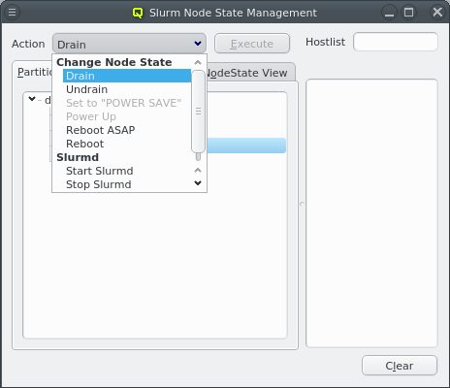Click the empty host list panel
The width and height of the screenshot is (450, 388).
(x=371, y=213)
